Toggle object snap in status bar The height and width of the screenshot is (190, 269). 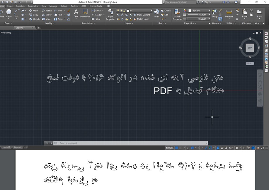(210, 148)
